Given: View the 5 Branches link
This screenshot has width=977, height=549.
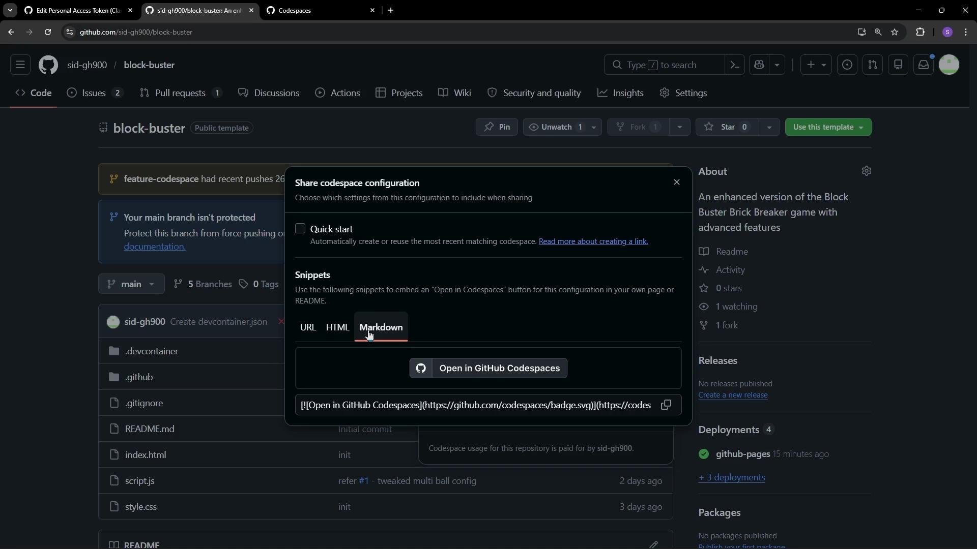Looking at the screenshot, I should pos(203,284).
